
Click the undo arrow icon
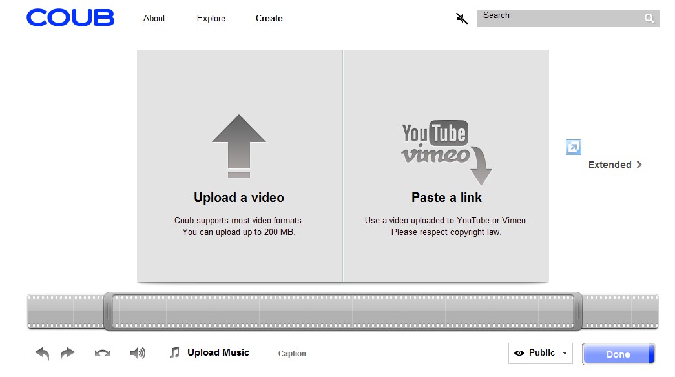42,353
